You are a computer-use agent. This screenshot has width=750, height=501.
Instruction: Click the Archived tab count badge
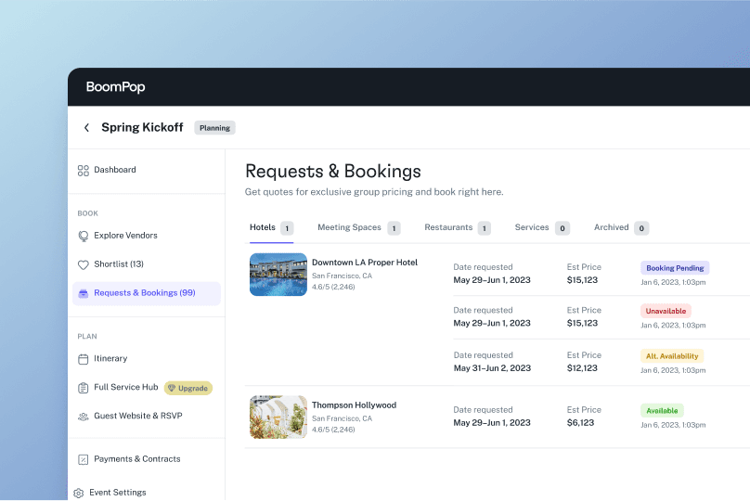(x=641, y=228)
